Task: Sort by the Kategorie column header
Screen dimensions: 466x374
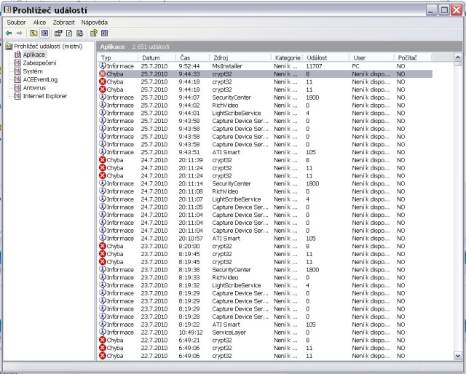Action: coord(287,57)
